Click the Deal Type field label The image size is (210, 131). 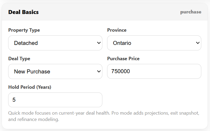pos(19,59)
